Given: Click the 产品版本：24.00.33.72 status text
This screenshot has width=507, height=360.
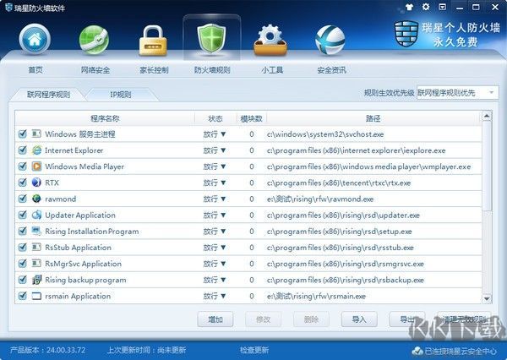Looking at the screenshot, I should (x=48, y=350).
